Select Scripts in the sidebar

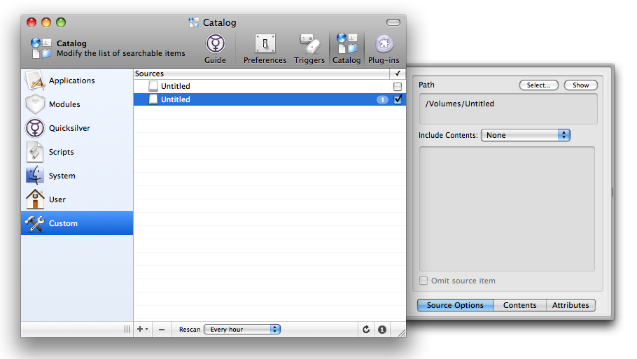pos(77,152)
